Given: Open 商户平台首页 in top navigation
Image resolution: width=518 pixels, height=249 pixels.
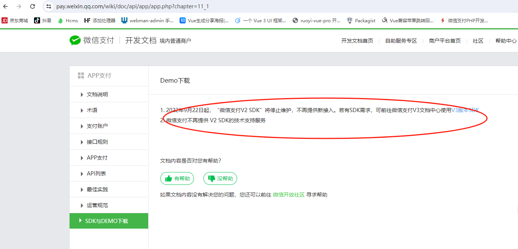Looking at the screenshot, I should [445, 41].
